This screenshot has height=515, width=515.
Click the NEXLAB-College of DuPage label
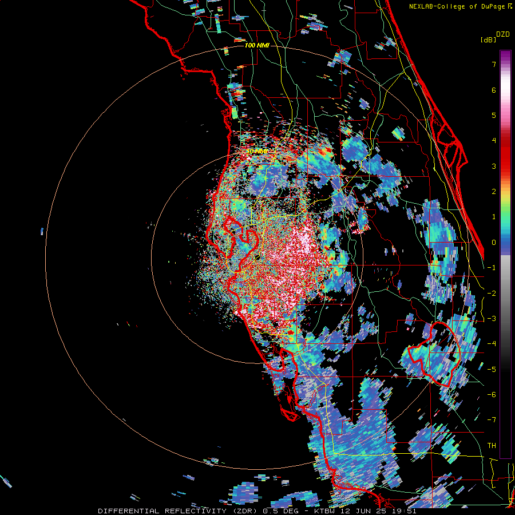point(458,6)
